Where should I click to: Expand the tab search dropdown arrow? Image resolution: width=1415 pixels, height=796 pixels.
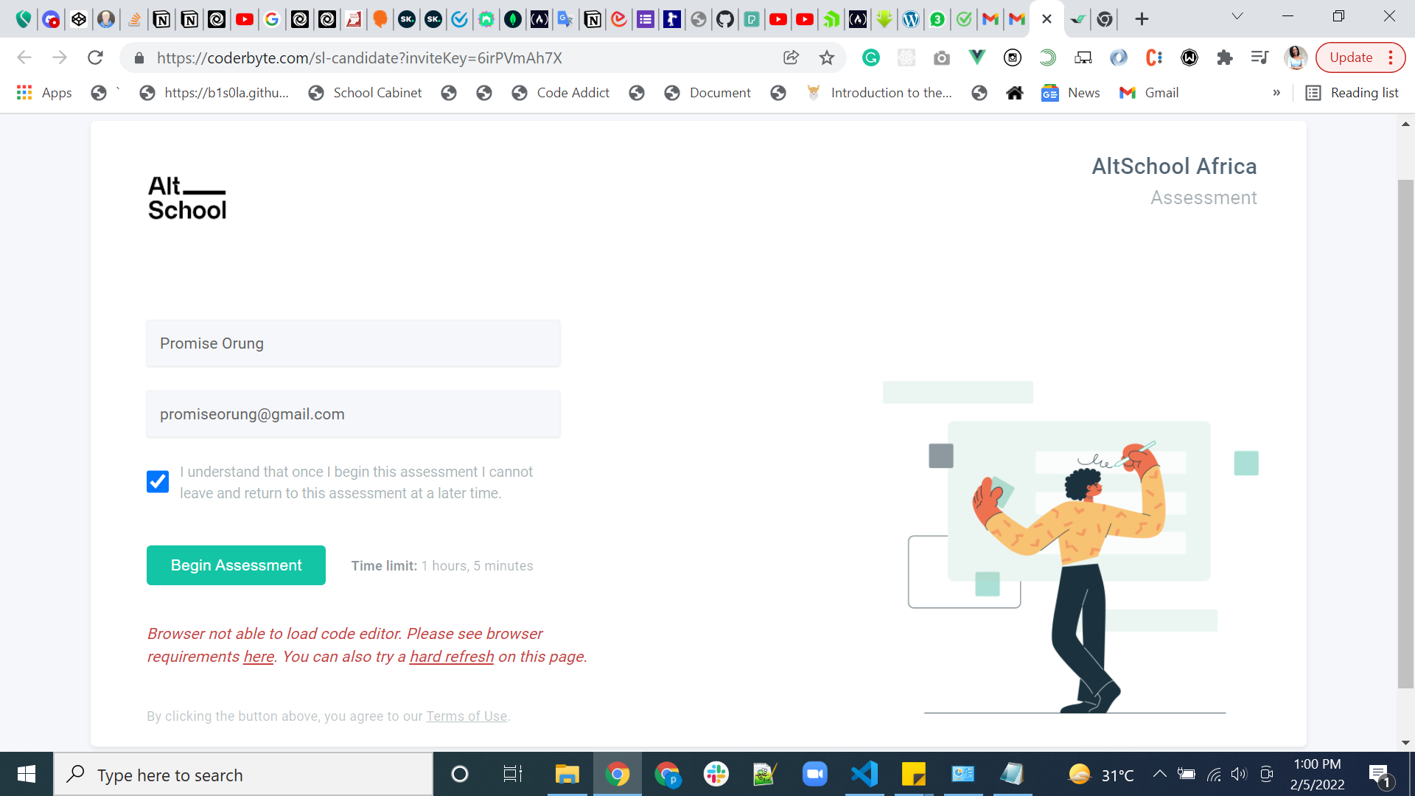[1237, 16]
